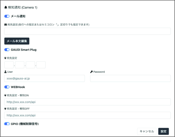Click the User field with xxxx@gauss-ai.jp placeholder
The height and width of the screenshot is (137, 175).
click(x=45, y=78)
